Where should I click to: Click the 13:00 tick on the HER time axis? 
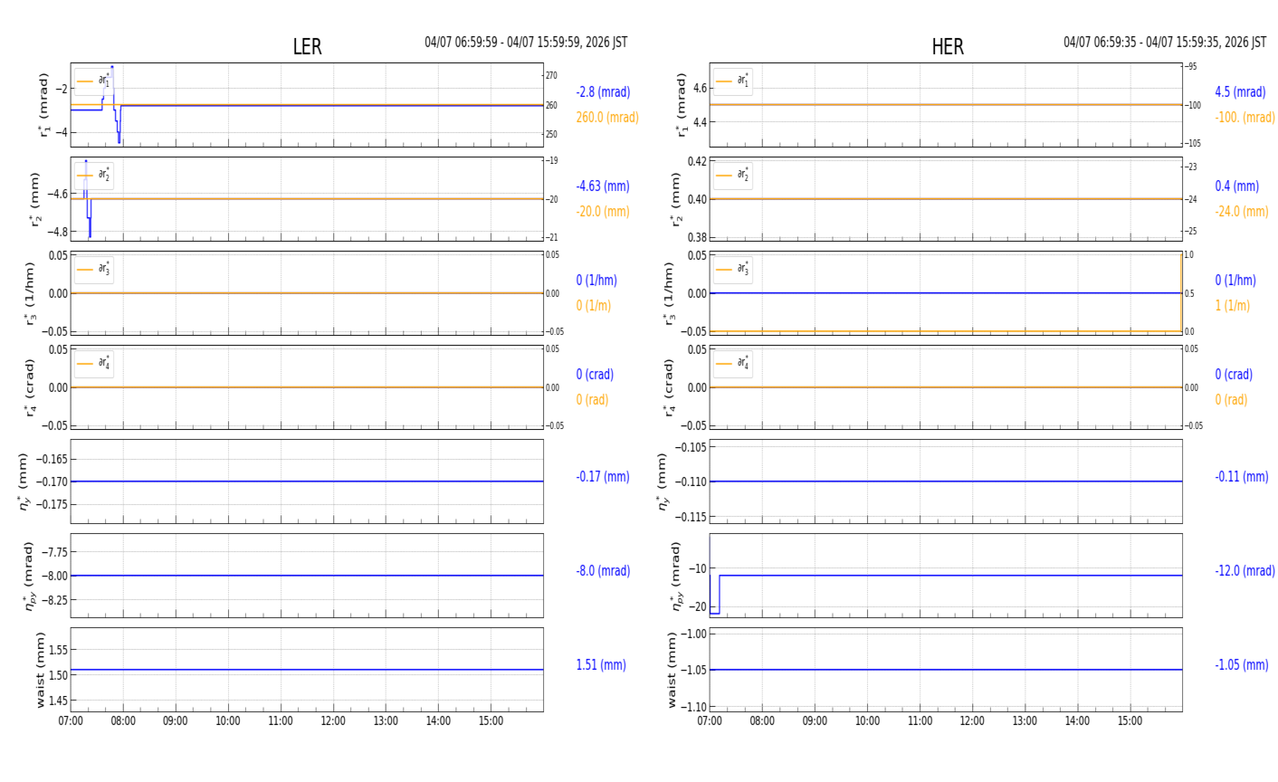[x=1025, y=721]
